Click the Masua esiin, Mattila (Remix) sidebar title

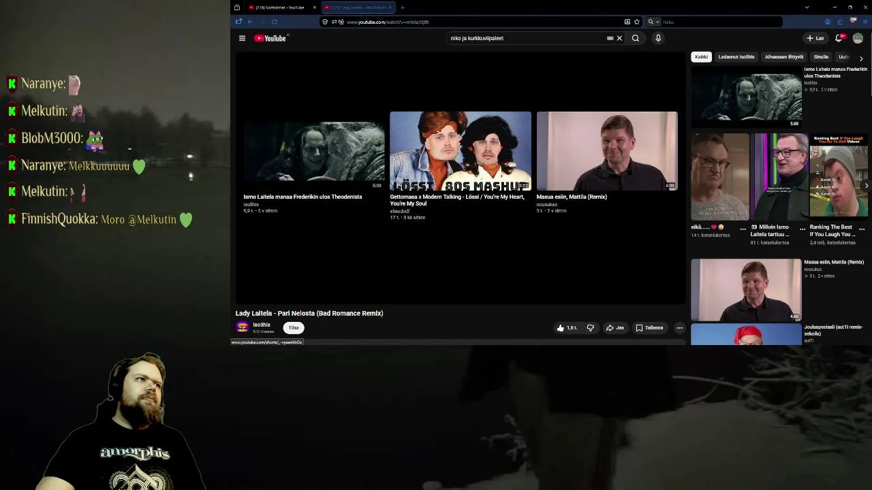point(834,262)
